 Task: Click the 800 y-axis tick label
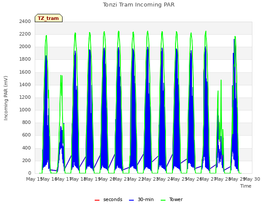pos(26,122)
